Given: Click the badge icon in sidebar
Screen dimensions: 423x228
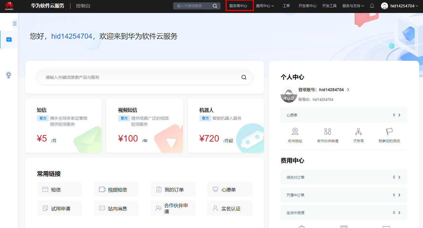Looking at the screenshot, I should pyautogui.click(x=9, y=75).
